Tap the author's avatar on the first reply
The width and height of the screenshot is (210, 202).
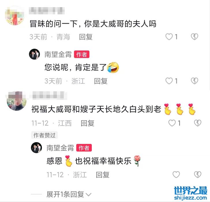[x=34, y=54]
